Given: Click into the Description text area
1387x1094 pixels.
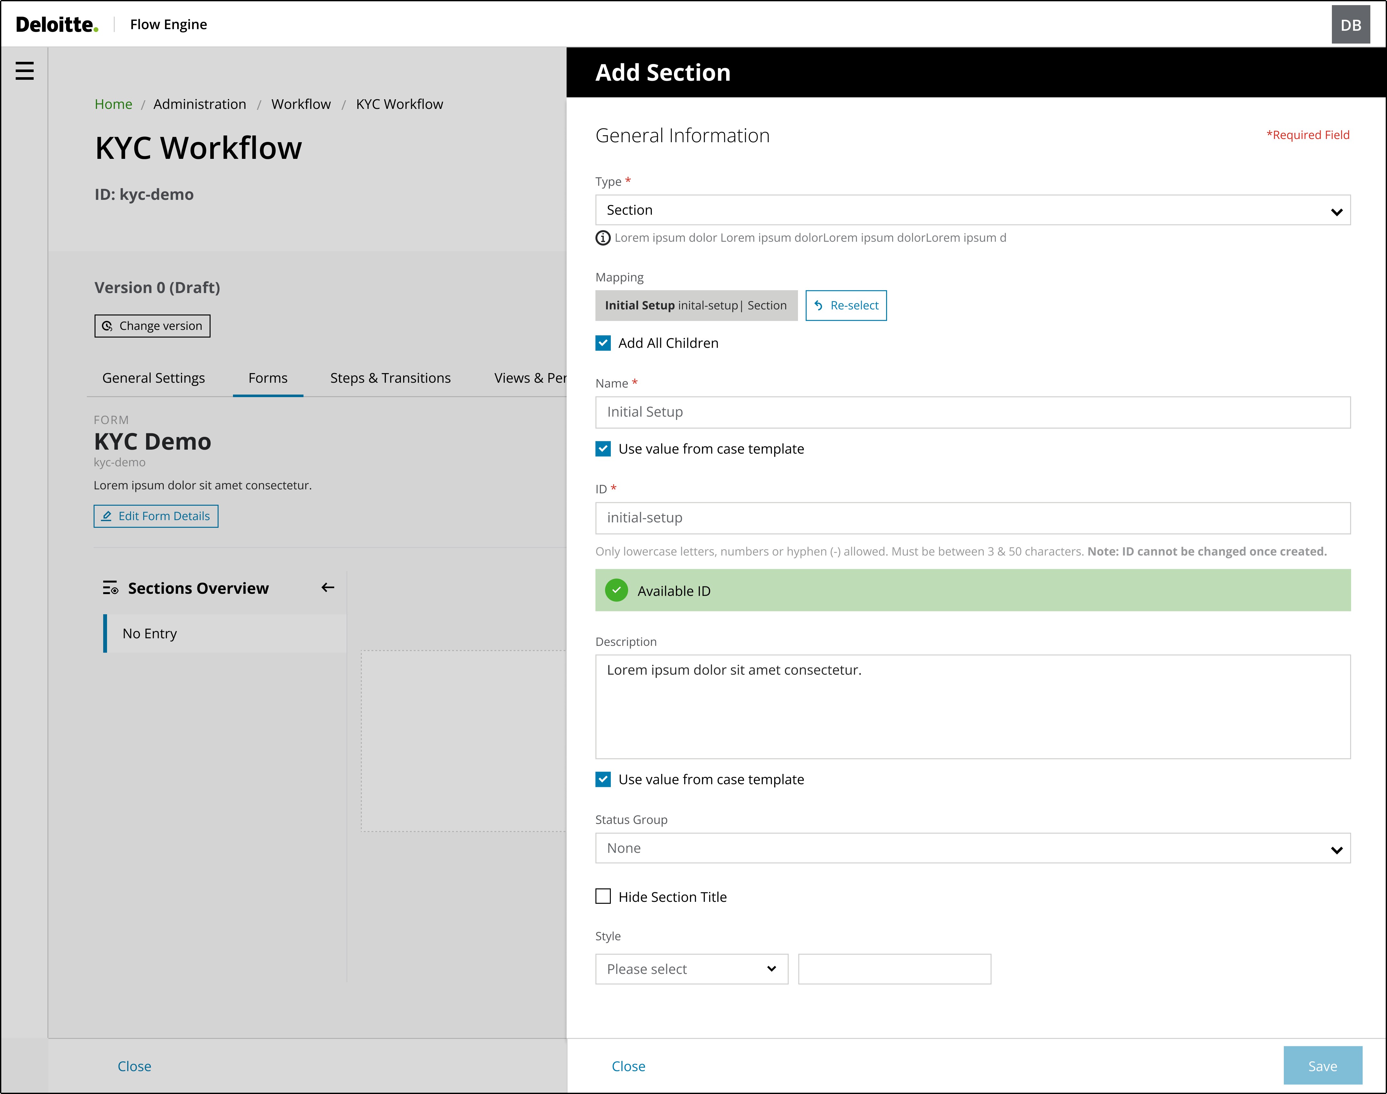Looking at the screenshot, I should click(x=972, y=706).
